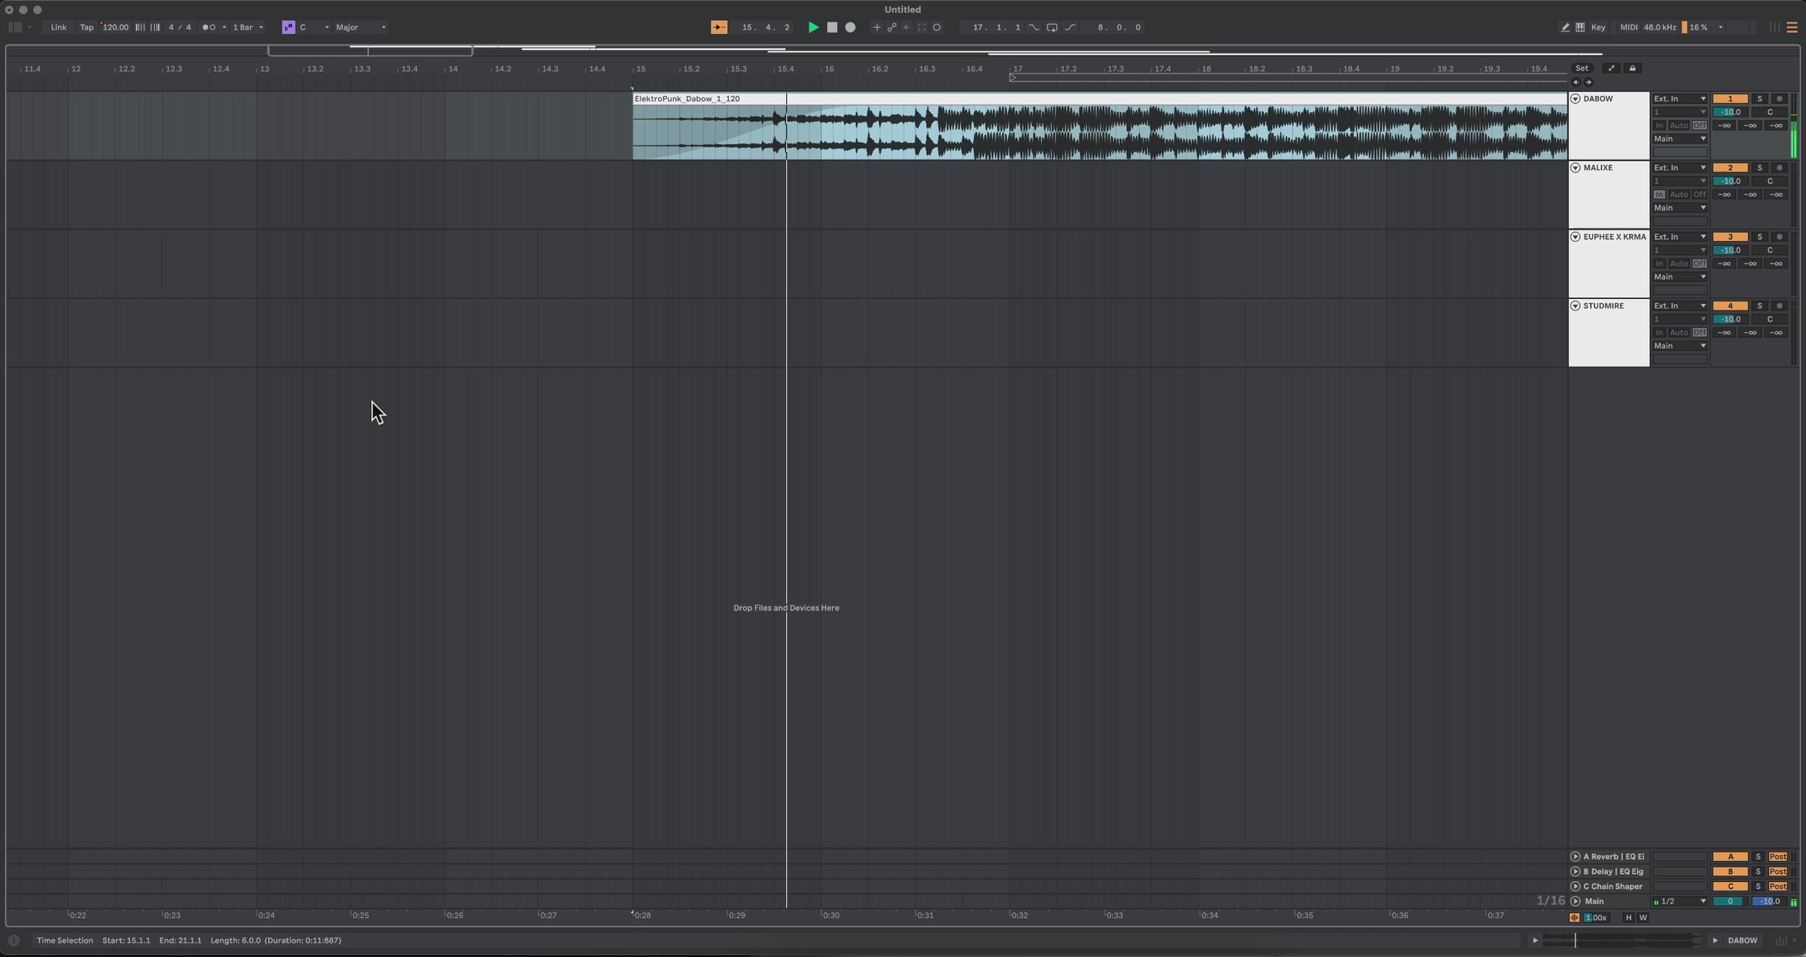Toggle the metronome button

(209, 27)
